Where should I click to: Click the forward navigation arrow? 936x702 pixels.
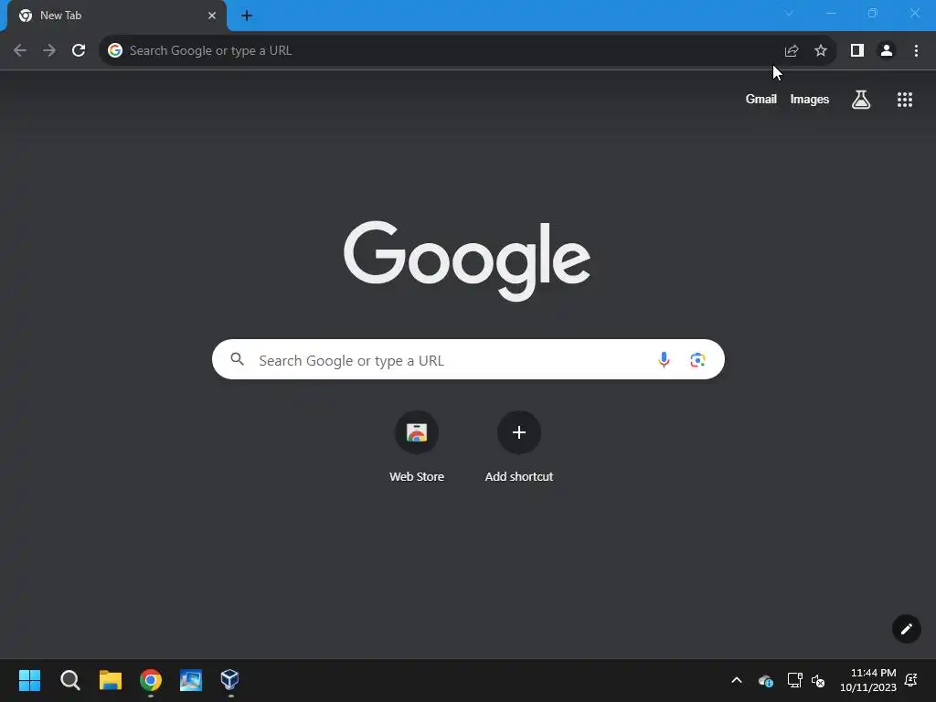(49, 51)
